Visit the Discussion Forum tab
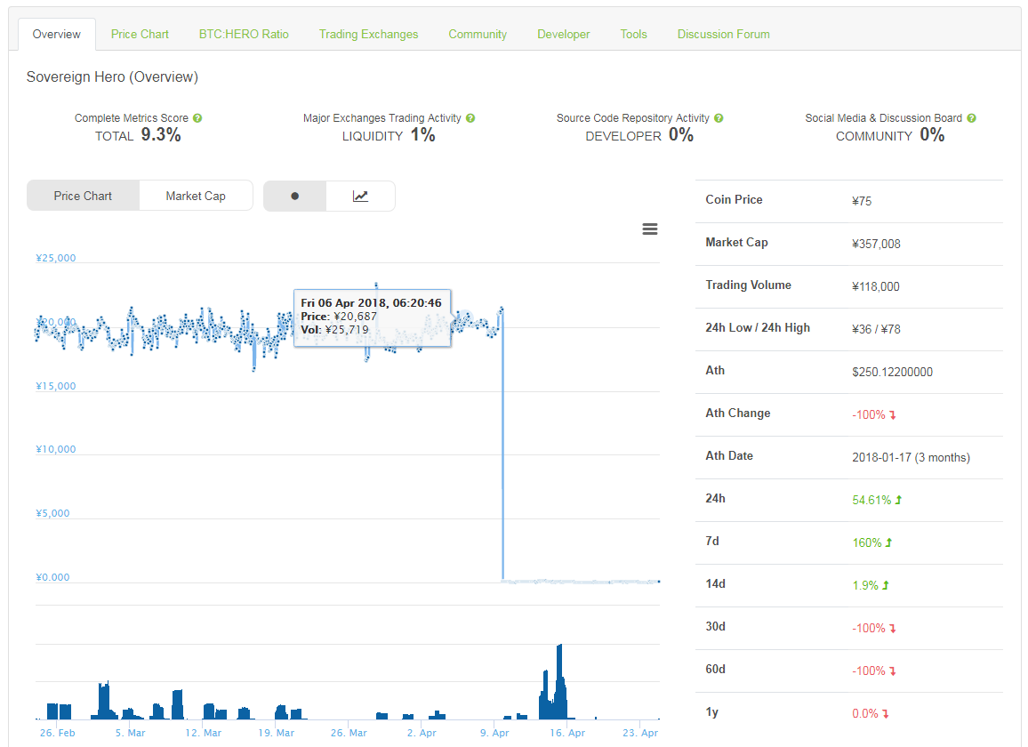Viewport: 1028px width, 747px height. [723, 34]
